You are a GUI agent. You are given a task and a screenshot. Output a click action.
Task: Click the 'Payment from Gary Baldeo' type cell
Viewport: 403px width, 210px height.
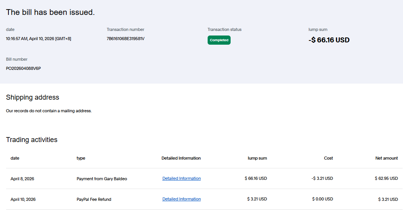click(x=102, y=179)
